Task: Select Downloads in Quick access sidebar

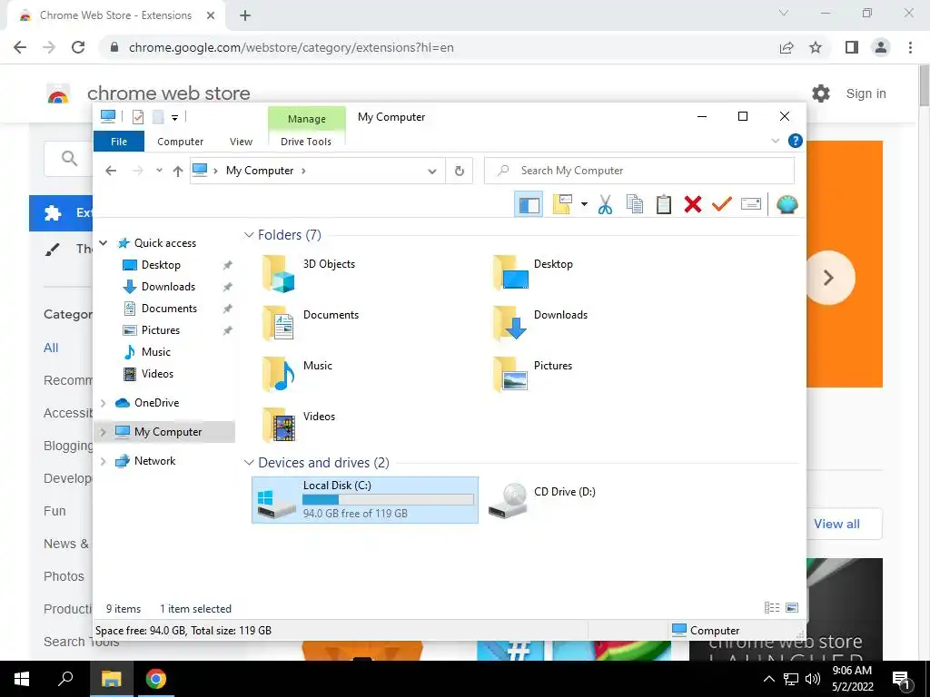Action: 168,287
